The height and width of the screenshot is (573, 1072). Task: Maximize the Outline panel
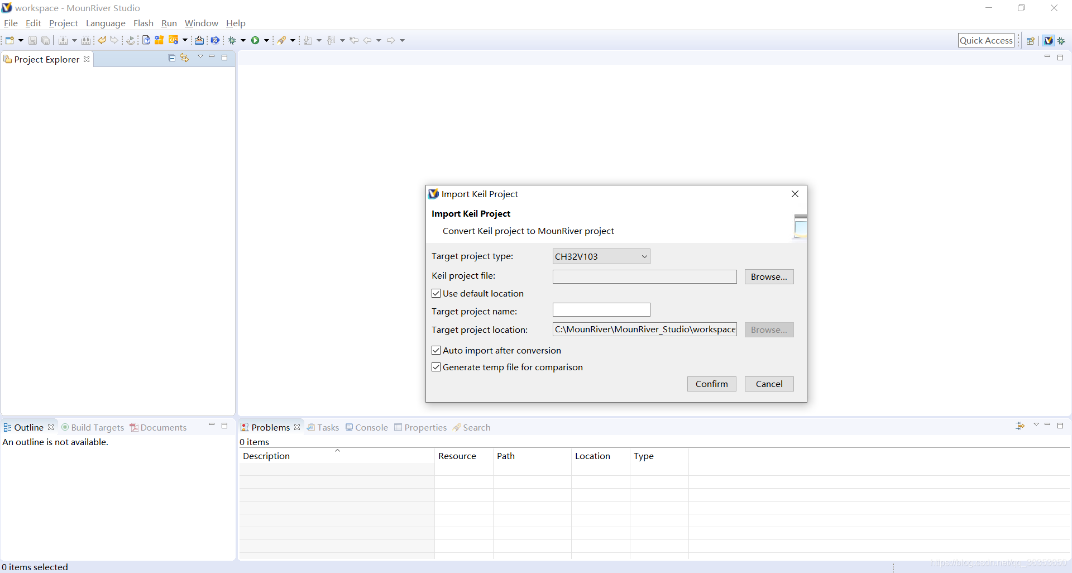point(224,426)
